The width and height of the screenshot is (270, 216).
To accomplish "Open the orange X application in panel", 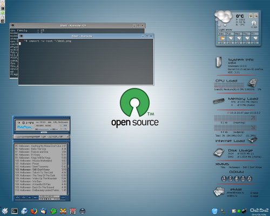I will (x=63, y=211).
